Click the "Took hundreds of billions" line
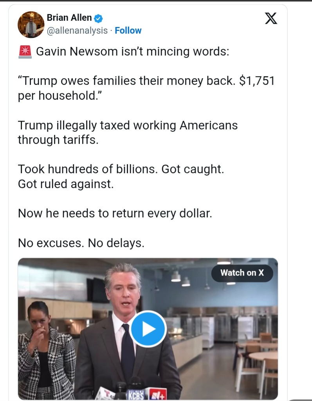The image size is (312, 401). point(121,176)
